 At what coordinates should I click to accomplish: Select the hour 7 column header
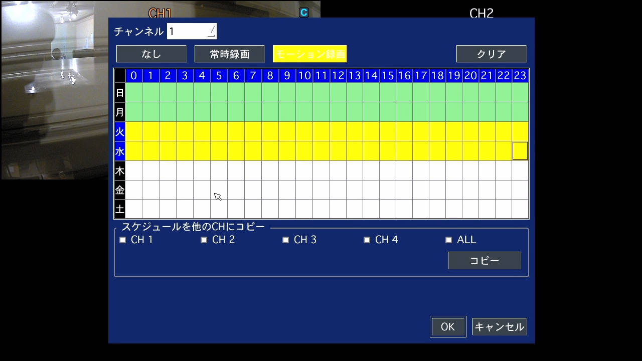(x=253, y=76)
